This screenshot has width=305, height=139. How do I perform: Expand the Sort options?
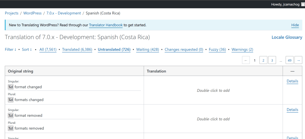click(27, 50)
